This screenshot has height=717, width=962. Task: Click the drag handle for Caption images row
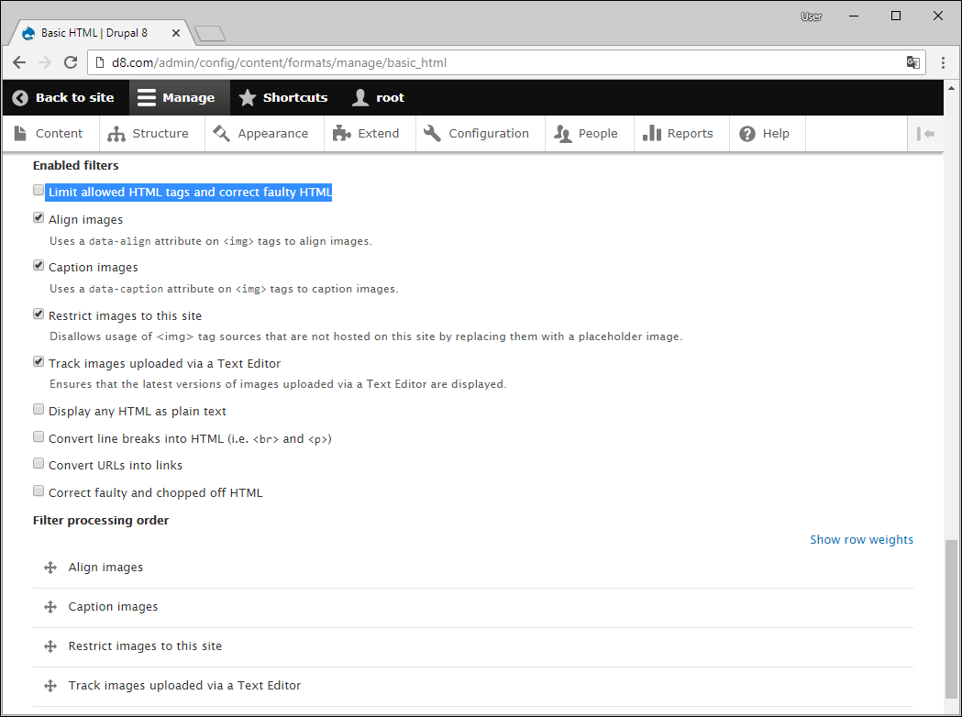(x=50, y=607)
